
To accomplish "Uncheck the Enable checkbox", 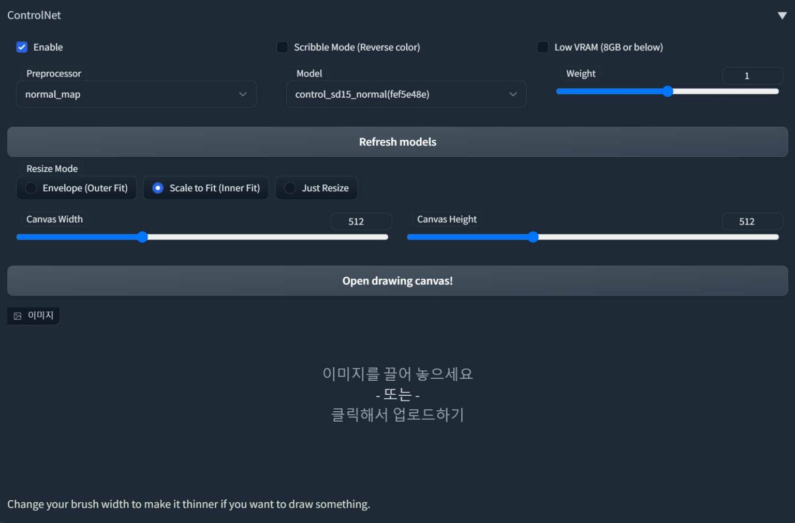I will (22, 47).
